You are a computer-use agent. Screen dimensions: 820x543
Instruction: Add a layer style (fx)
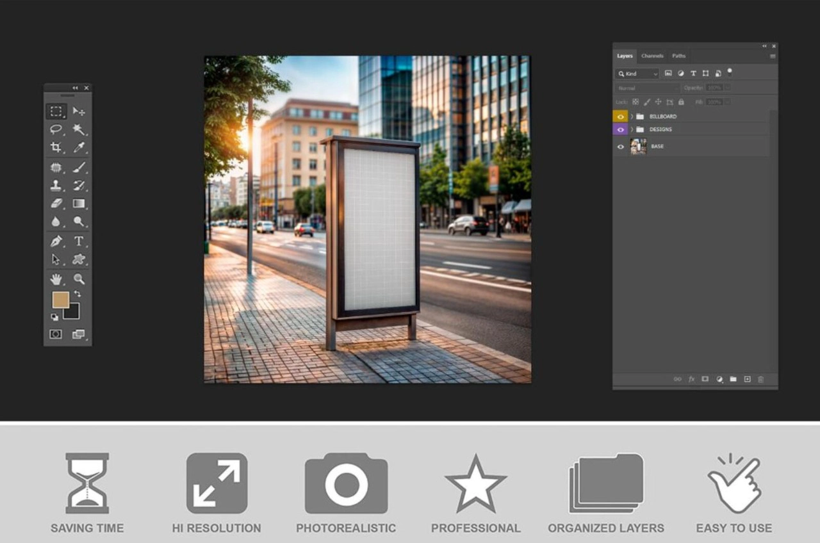(x=691, y=379)
